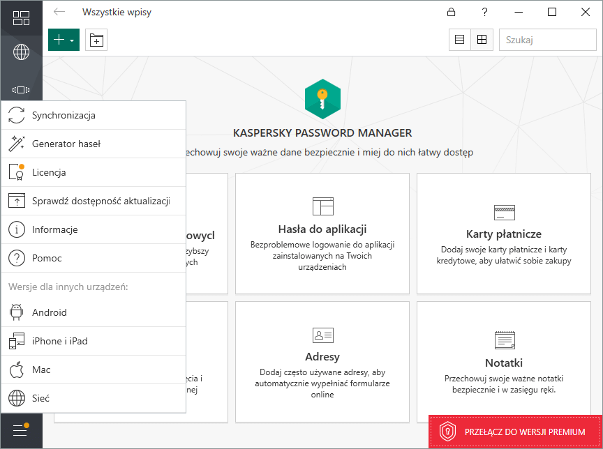The height and width of the screenshot is (449, 603).
Task: Choose Sprawdź dostępność aktualizacji
Action: [x=94, y=201]
